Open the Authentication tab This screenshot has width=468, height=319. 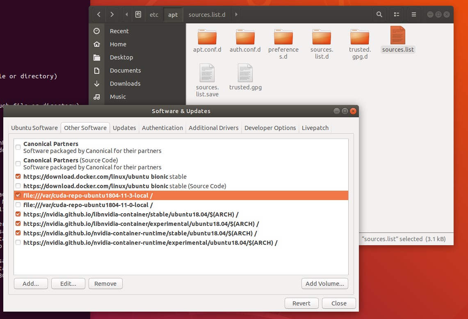point(162,128)
